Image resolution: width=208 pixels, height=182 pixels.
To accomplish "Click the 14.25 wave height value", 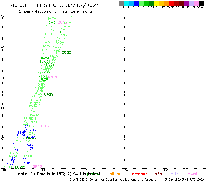I will pos(45,54).
